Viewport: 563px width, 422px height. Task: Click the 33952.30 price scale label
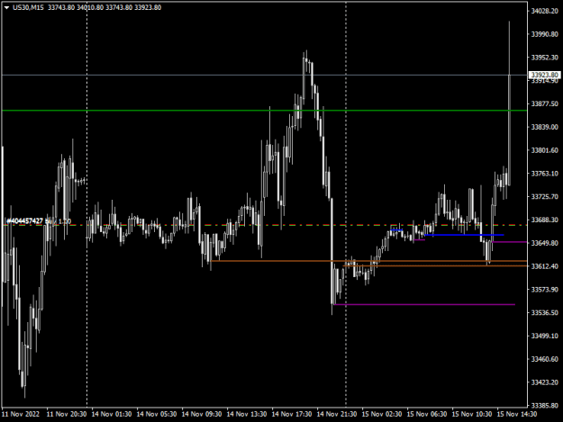tap(545, 58)
